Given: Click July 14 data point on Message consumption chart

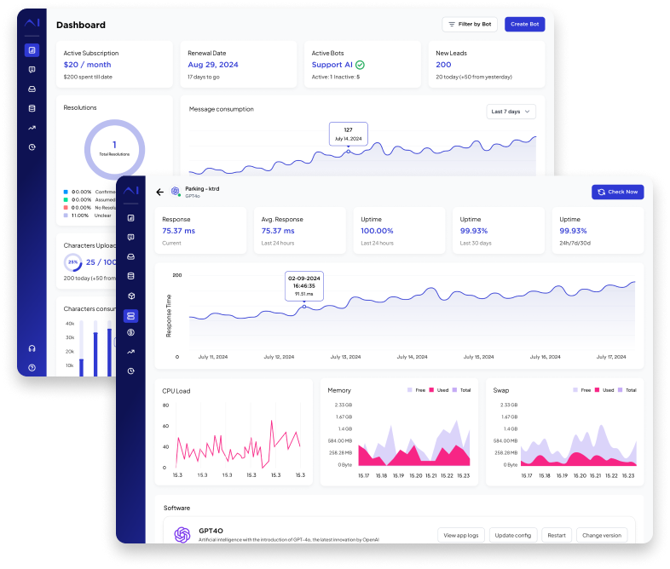Looking at the screenshot, I should click(x=349, y=152).
